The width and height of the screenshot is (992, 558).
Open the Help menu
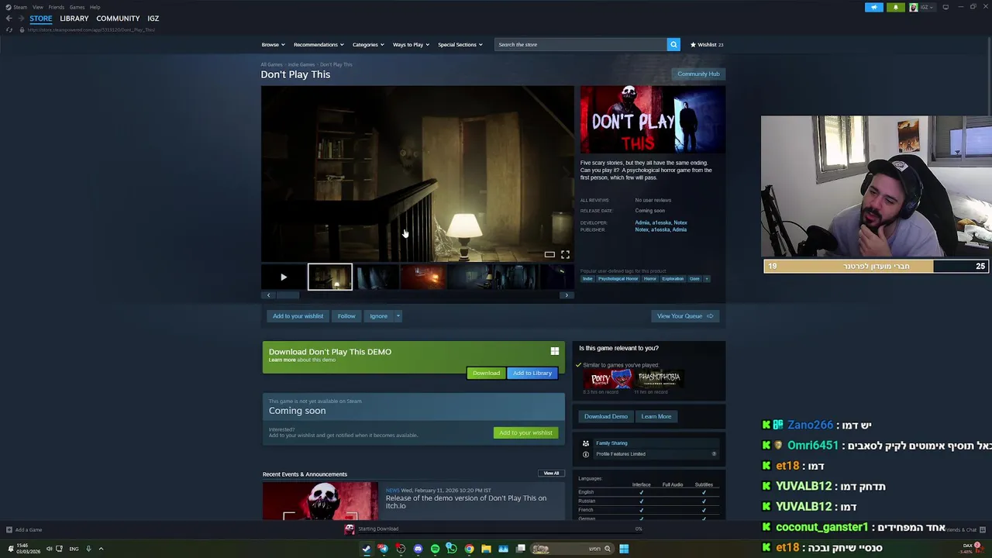coord(95,7)
